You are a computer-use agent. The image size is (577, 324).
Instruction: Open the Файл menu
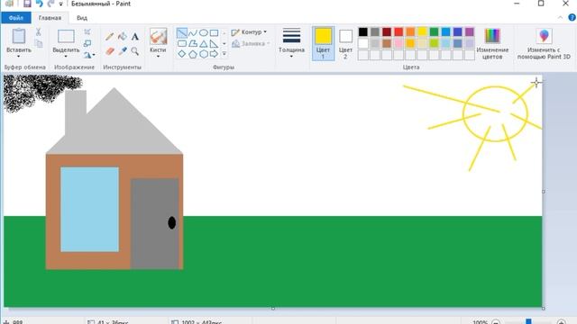pyautogui.click(x=16, y=18)
